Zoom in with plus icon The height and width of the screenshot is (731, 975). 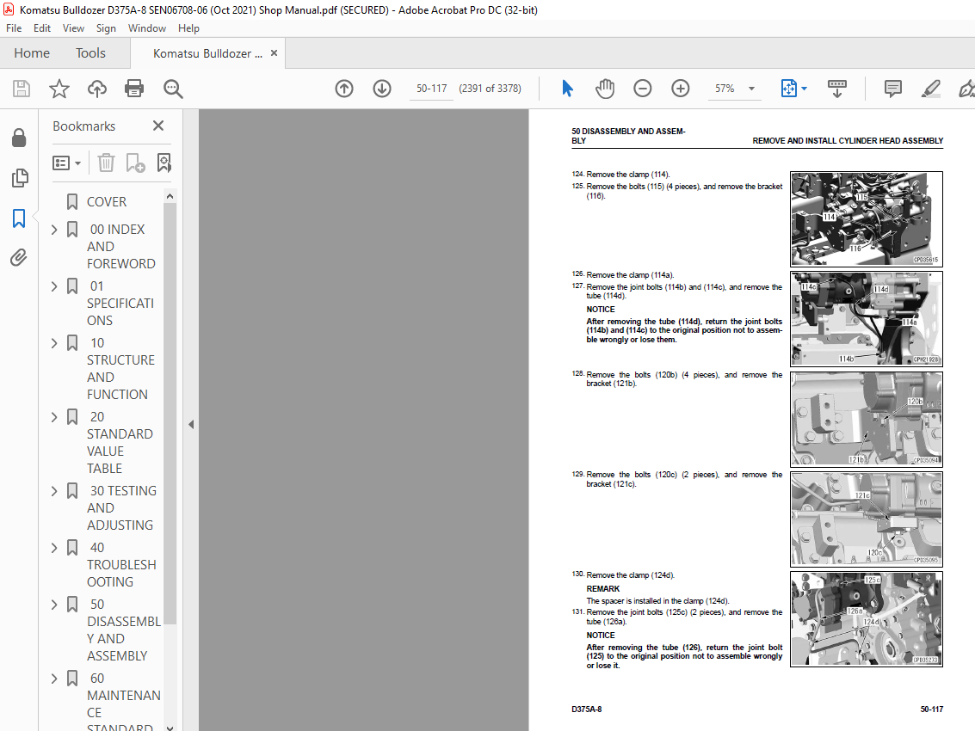pos(680,89)
